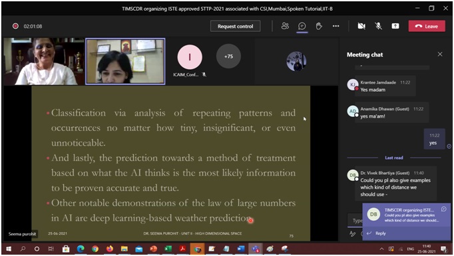Open the More actions three-dot menu
This screenshot has height=256, width=454.
(336, 26)
